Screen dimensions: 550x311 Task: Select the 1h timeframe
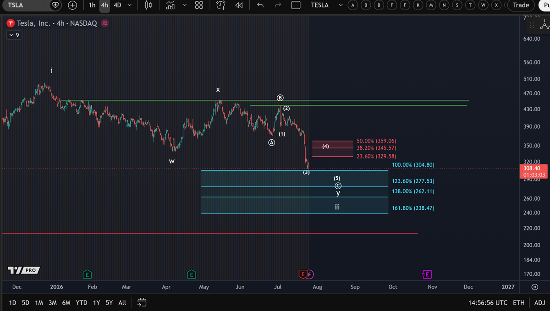tap(92, 5)
